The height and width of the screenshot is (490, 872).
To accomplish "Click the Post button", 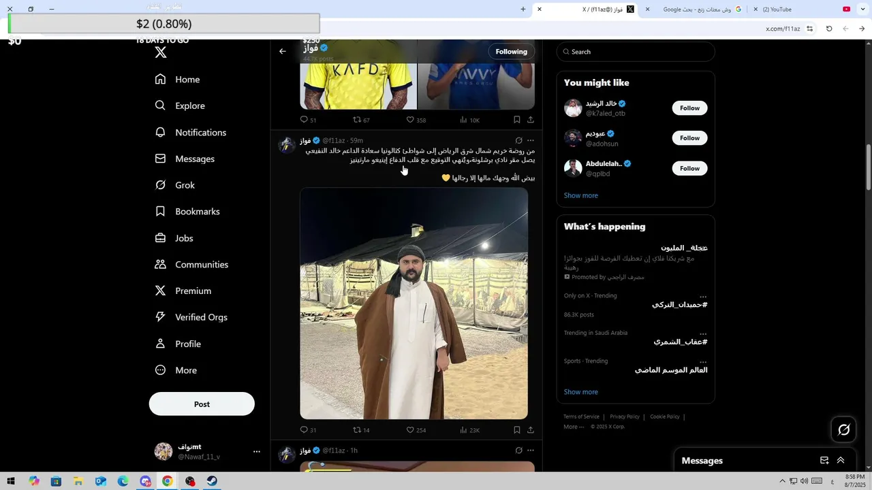I will (x=202, y=404).
